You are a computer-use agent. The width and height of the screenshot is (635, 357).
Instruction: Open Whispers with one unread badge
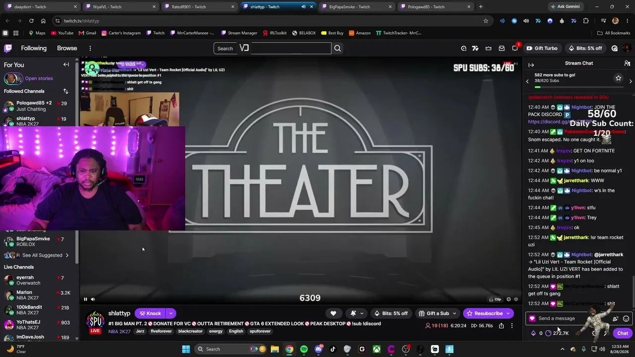click(x=515, y=48)
